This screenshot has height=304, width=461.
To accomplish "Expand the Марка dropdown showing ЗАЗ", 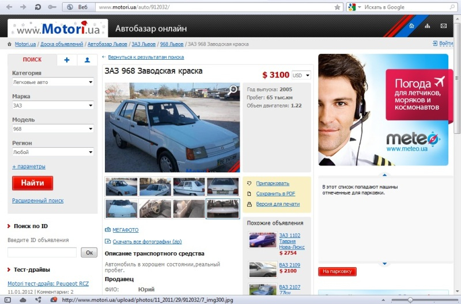I will tap(53, 106).
